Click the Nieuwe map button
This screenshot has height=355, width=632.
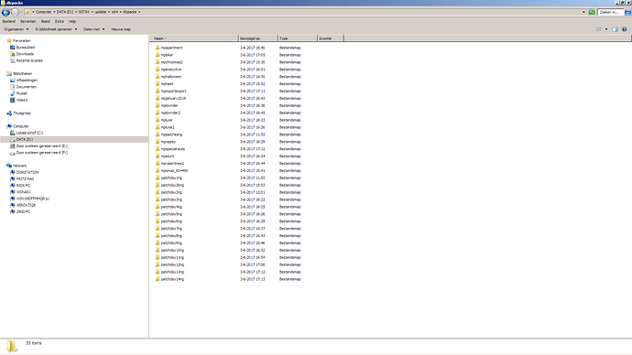(x=121, y=29)
